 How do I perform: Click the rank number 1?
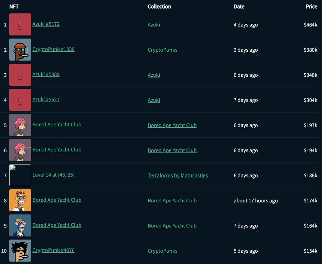click(x=5, y=25)
